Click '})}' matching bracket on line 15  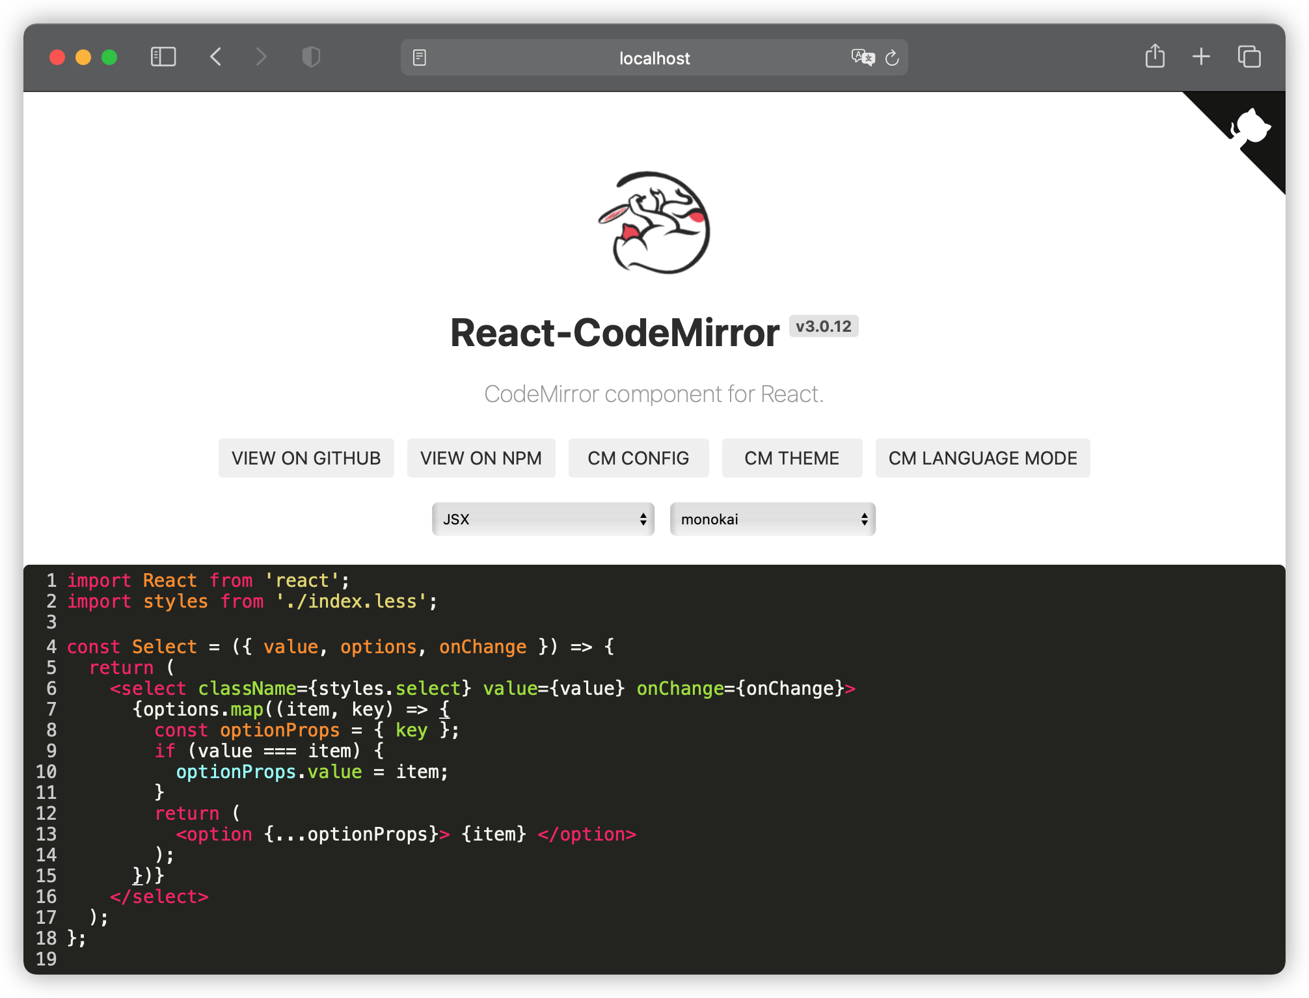tap(148, 876)
